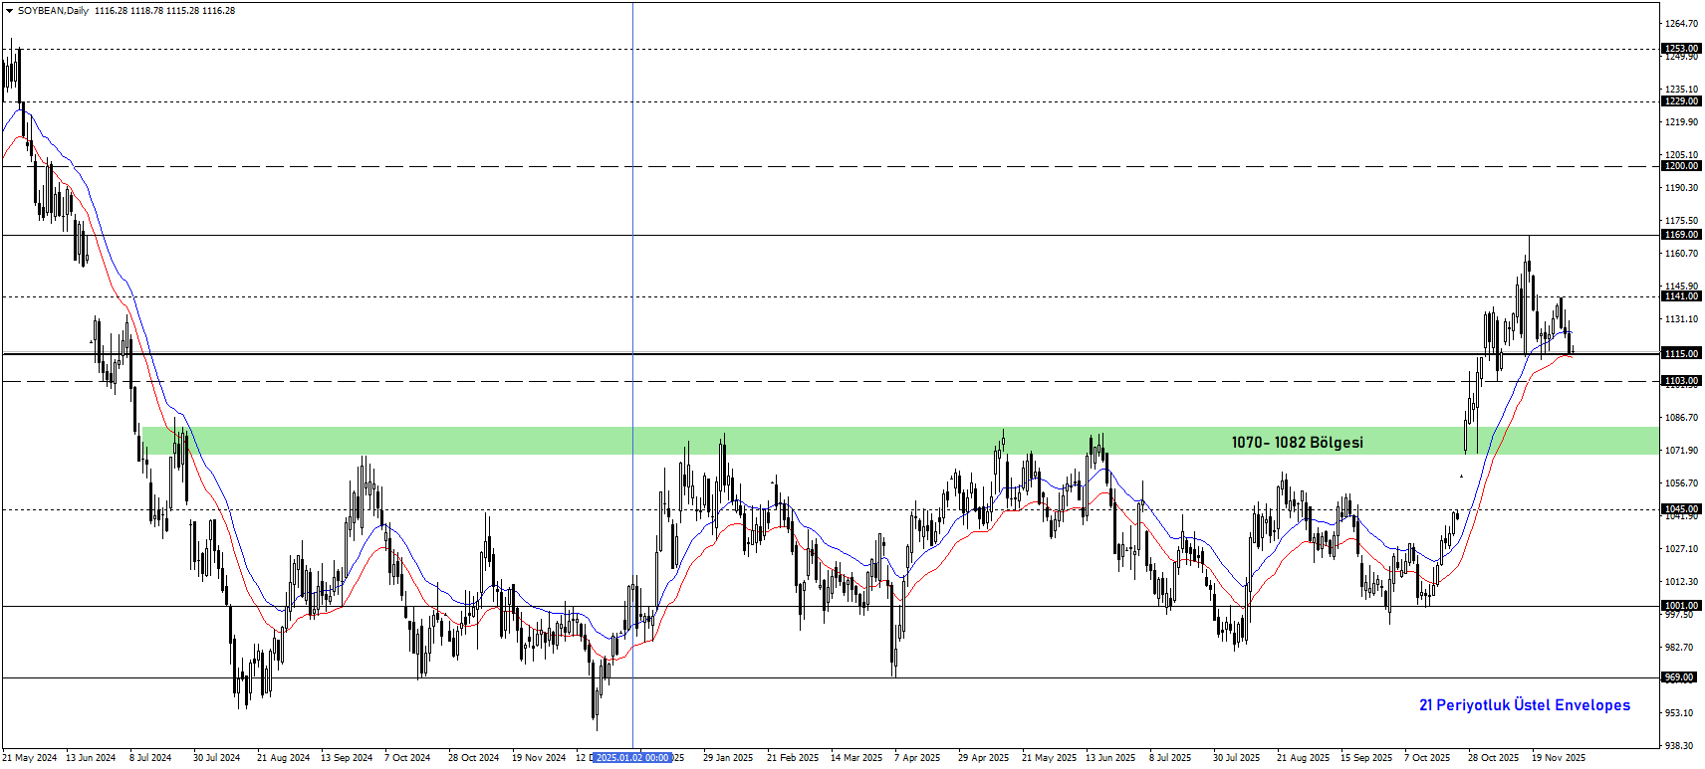Click the SOYBEAN,Daily chart title text
This screenshot has height=769, width=1705.
[x=53, y=11]
